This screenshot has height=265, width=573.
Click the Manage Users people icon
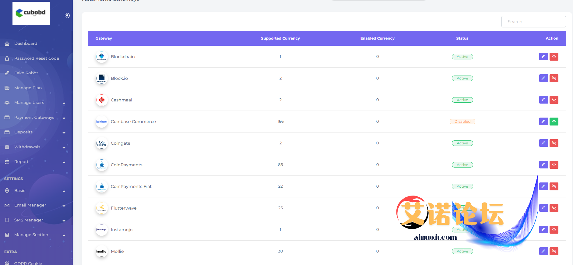coord(7,103)
